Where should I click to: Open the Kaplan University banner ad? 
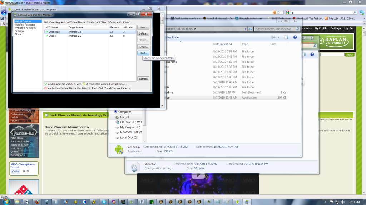(336, 41)
